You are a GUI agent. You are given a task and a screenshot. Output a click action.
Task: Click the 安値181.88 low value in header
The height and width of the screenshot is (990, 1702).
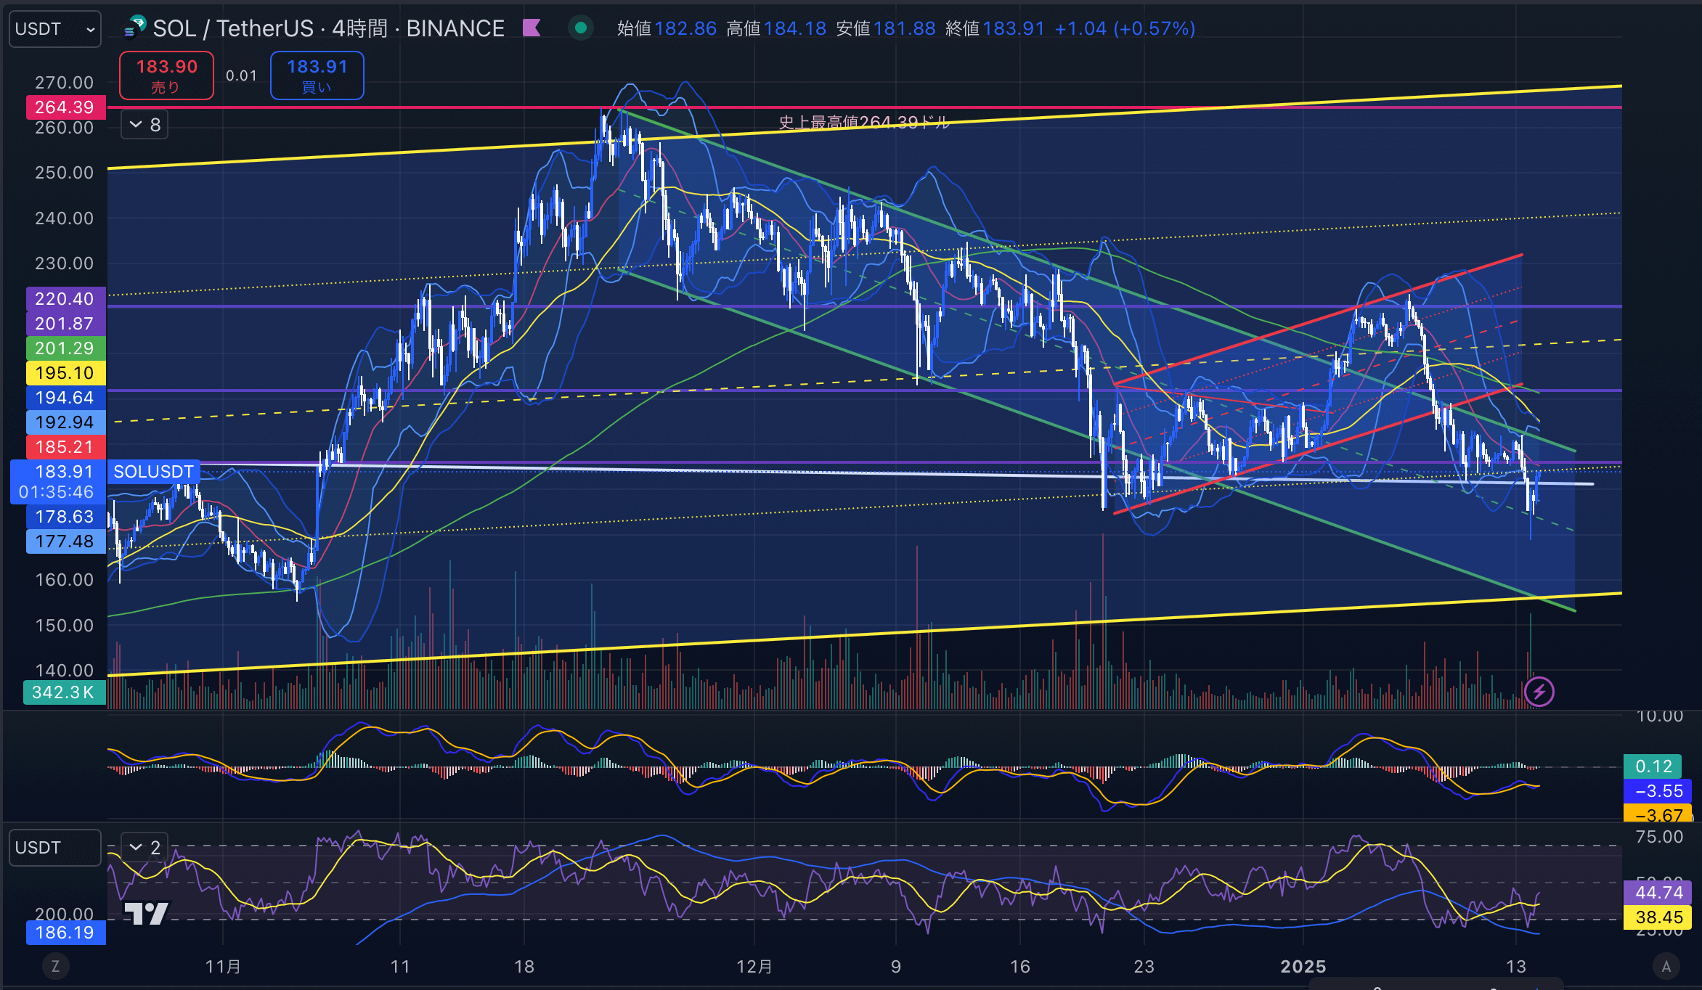pyautogui.click(x=885, y=28)
